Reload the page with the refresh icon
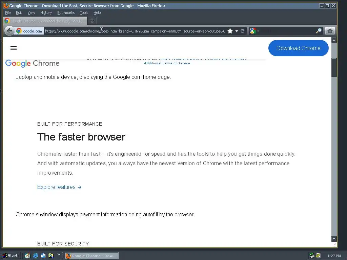Image resolution: width=347 pixels, height=260 pixels. 243,31
